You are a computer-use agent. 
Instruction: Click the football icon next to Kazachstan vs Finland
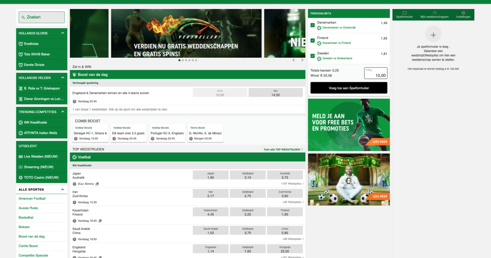click(319, 43)
